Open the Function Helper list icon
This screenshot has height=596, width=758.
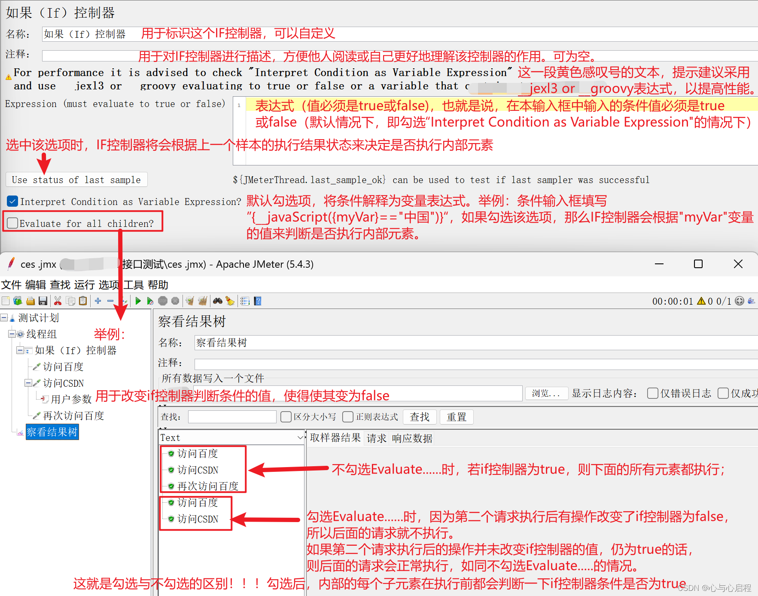tap(245, 301)
